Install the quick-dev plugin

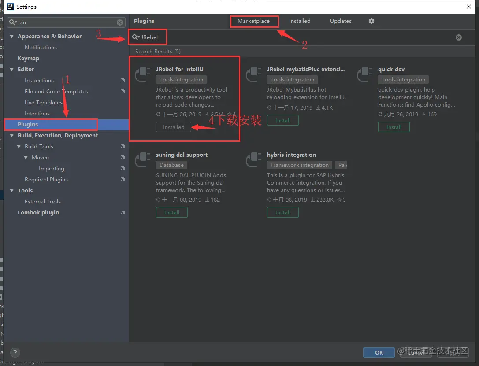(x=394, y=127)
